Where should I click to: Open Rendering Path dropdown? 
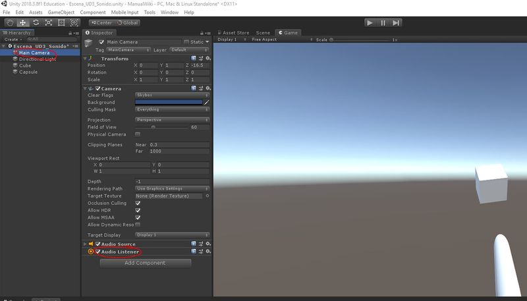172,189
